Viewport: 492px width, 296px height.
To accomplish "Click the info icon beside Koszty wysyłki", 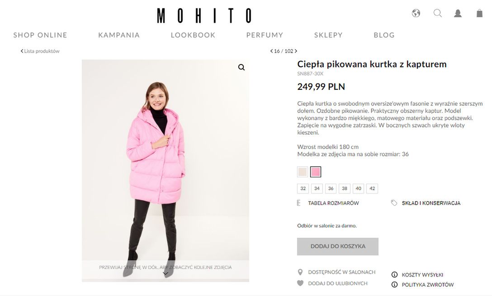I will pos(394,274).
